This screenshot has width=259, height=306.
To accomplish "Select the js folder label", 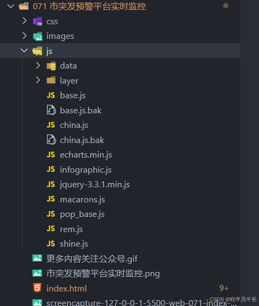I will tap(49, 51).
